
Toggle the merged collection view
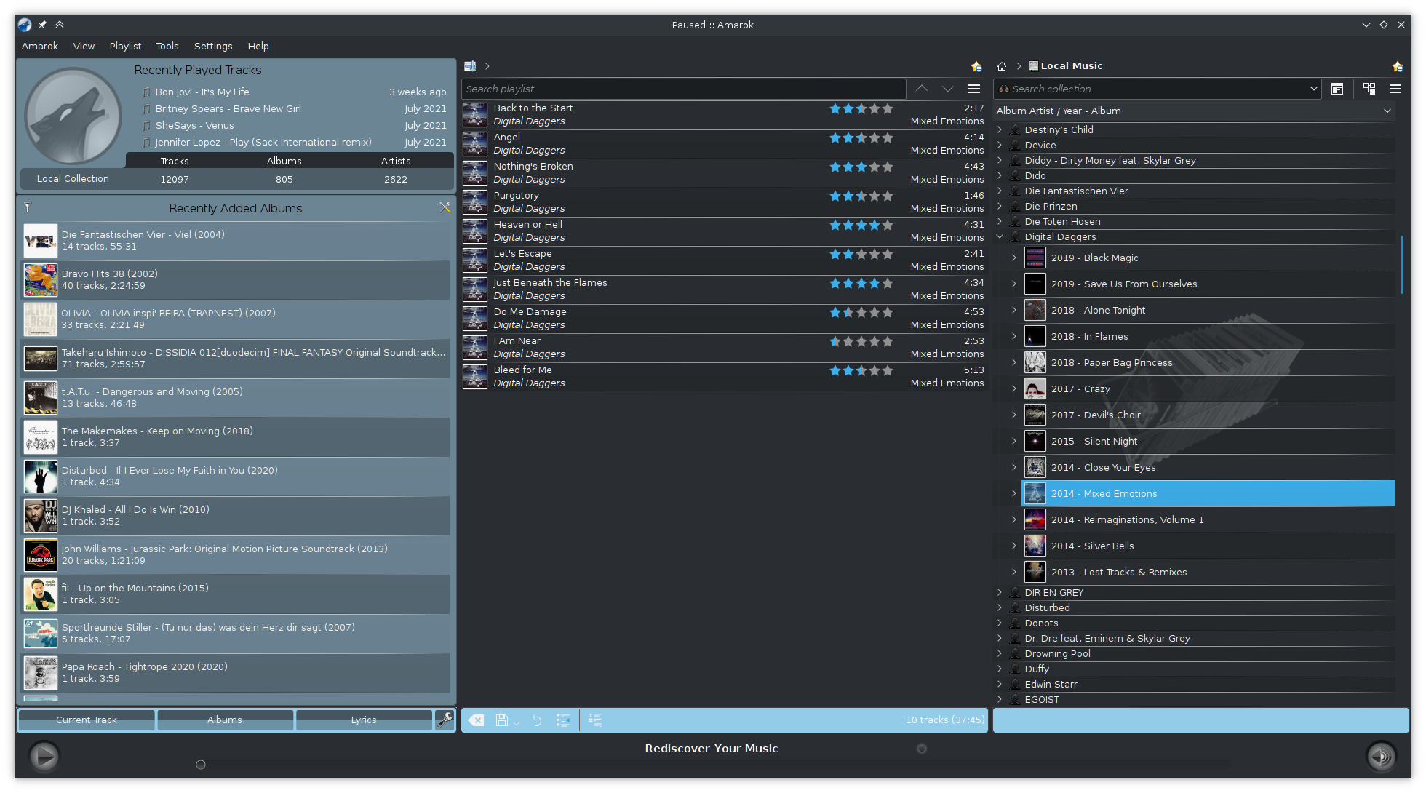point(1369,89)
